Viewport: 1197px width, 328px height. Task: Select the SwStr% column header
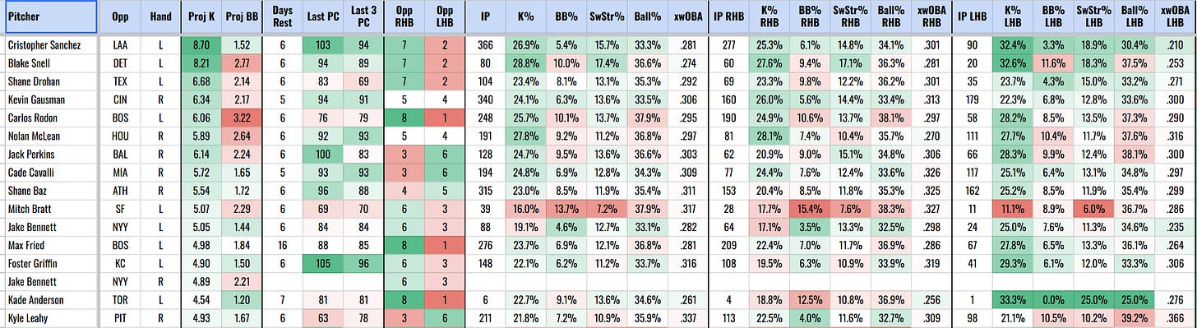pos(603,16)
